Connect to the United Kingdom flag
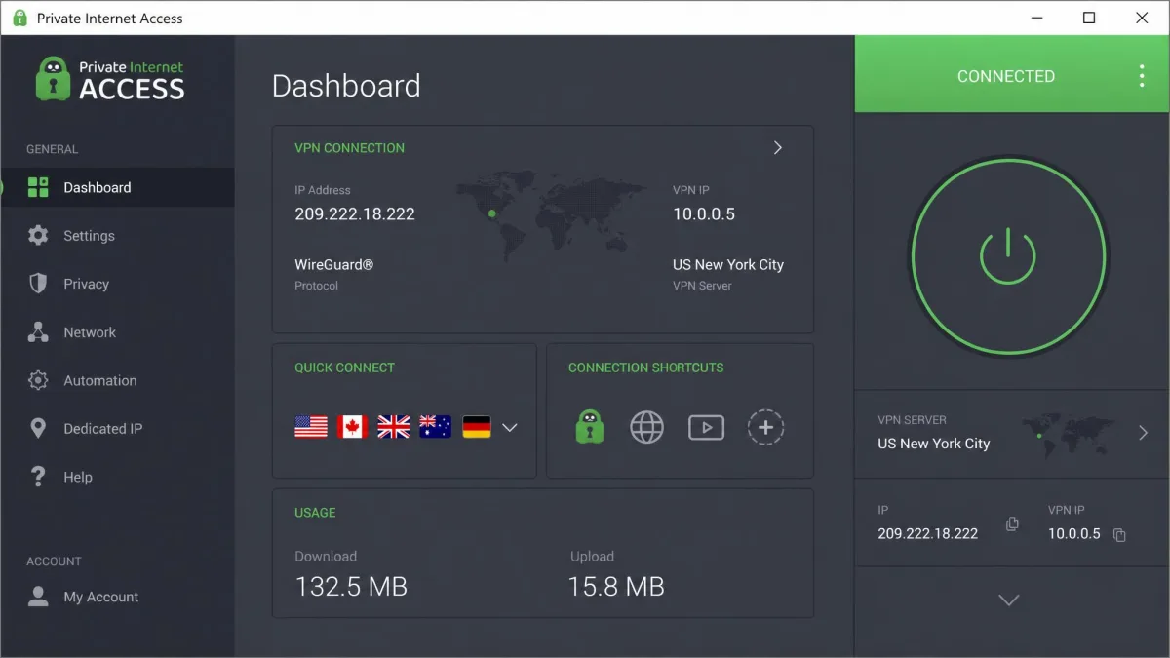Viewport: 1170px width, 658px height. pyautogui.click(x=394, y=427)
